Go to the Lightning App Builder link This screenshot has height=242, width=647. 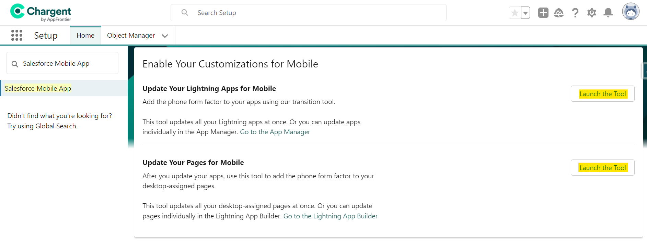(330, 216)
